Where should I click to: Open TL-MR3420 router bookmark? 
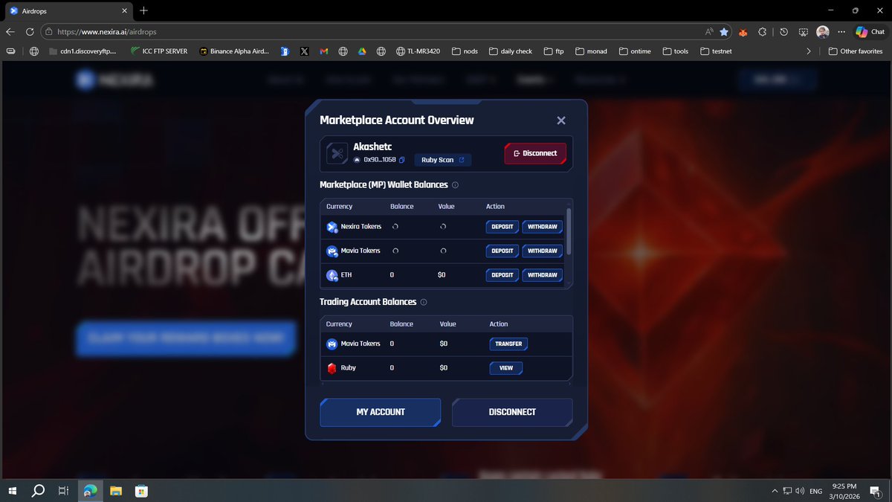tap(418, 51)
